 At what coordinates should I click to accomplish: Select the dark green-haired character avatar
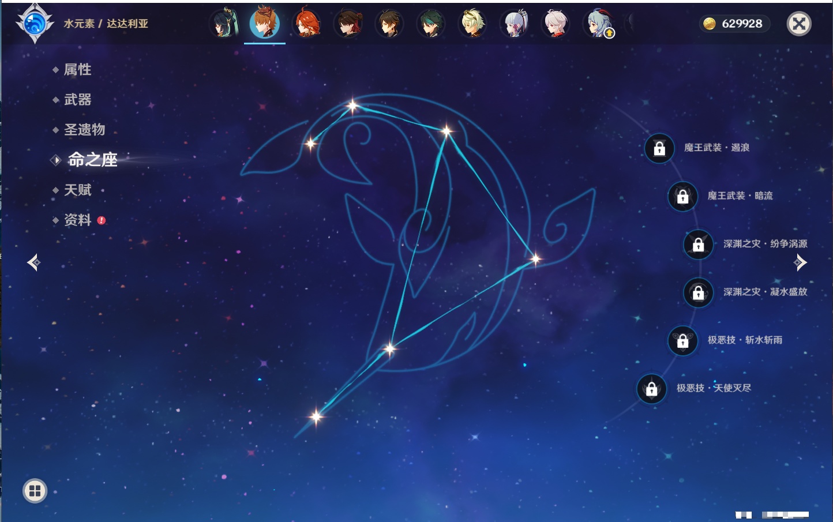click(431, 24)
